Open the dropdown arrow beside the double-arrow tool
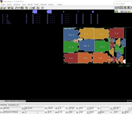132x114 pixels. coord(119,7)
